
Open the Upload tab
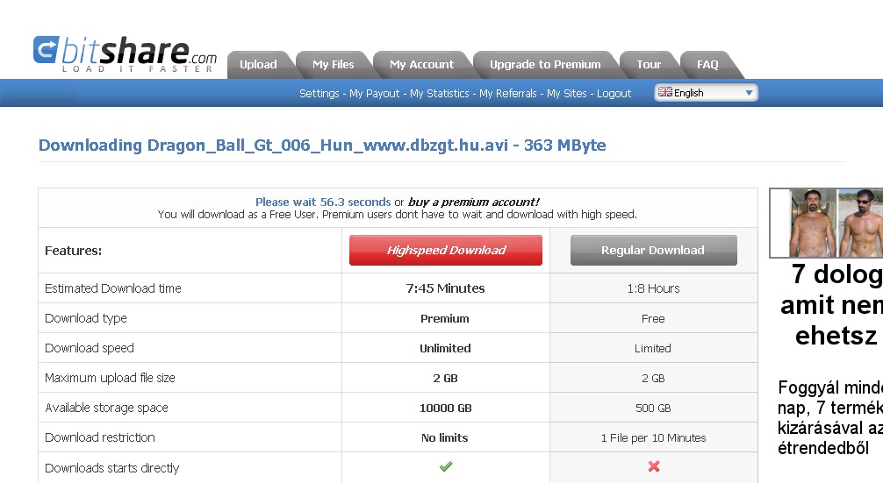coord(258,64)
